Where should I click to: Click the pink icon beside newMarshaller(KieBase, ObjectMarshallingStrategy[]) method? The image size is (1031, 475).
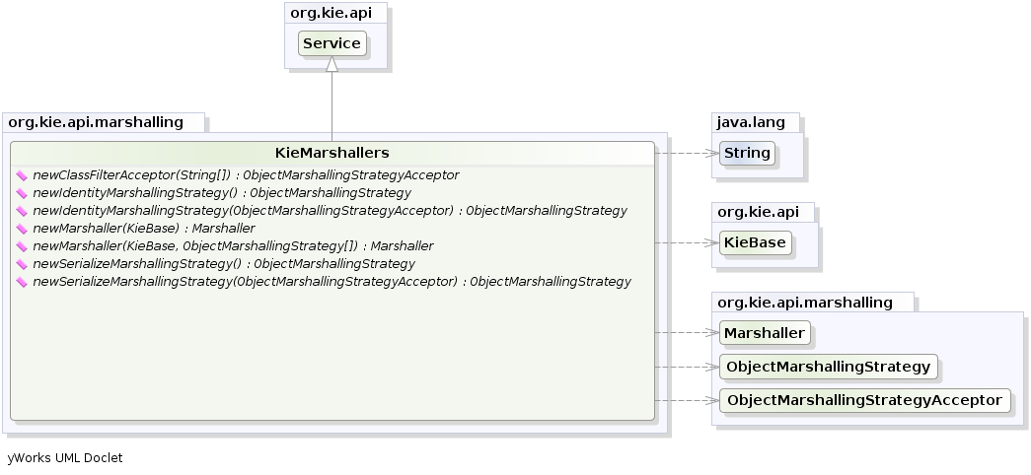point(23,246)
